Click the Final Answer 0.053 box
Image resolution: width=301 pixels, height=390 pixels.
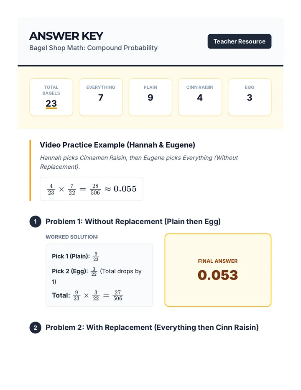(218, 270)
